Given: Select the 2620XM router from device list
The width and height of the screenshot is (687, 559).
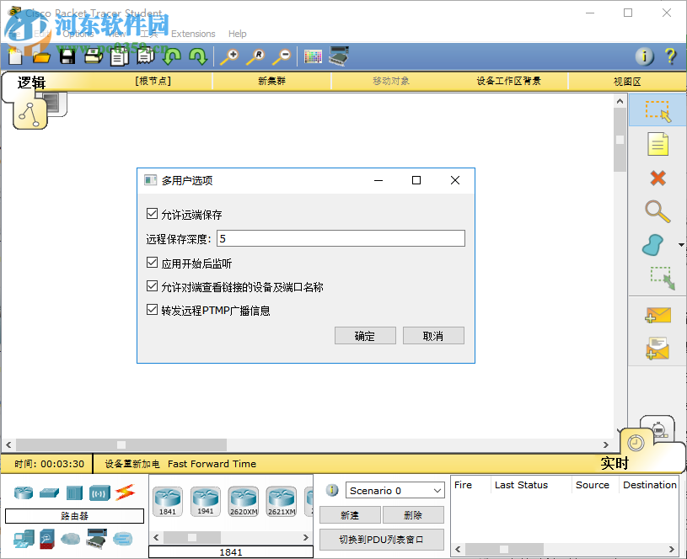Looking at the screenshot, I should pyautogui.click(x=244, y=498).
